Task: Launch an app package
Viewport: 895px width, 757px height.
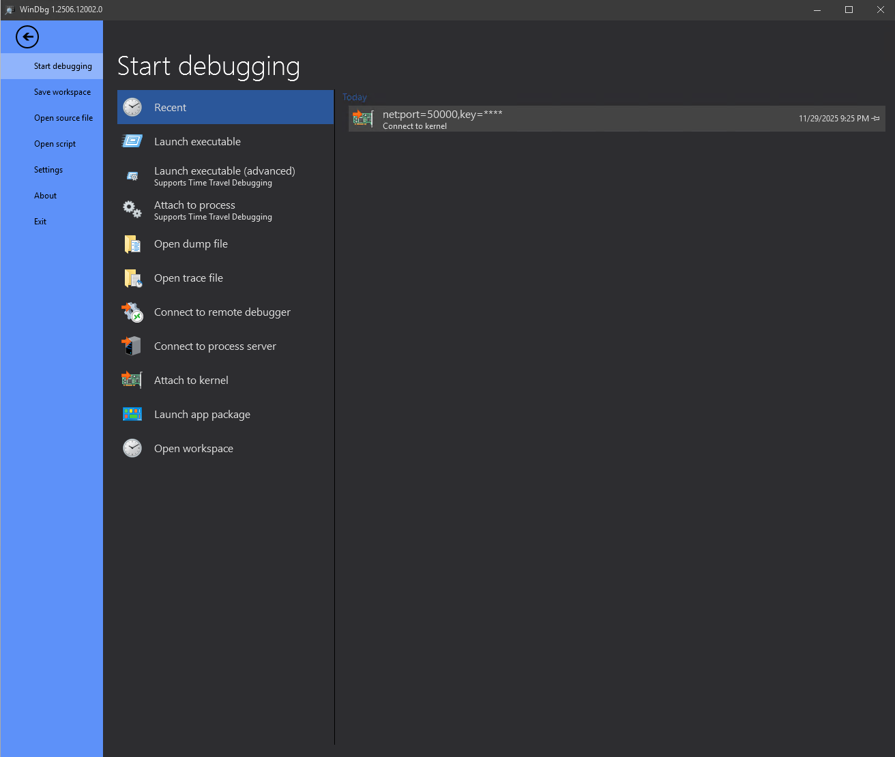Action: point(202,414)
